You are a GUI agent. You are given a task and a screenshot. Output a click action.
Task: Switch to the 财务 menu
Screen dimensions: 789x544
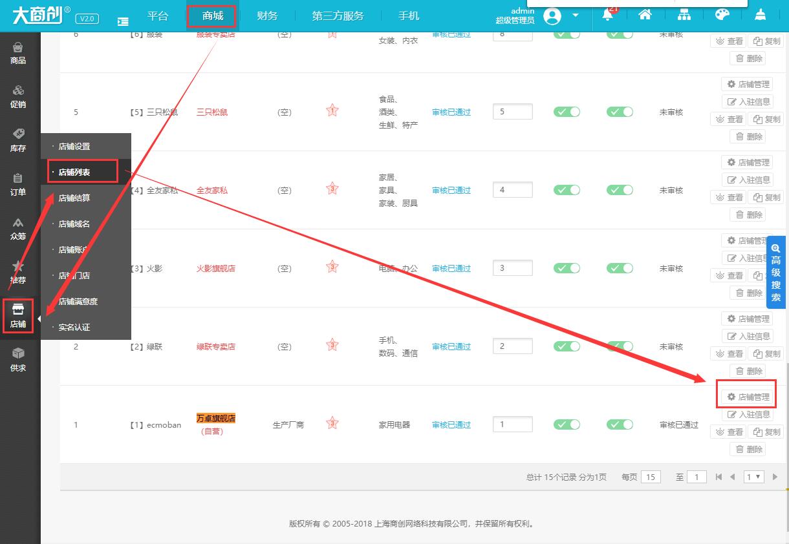[266, 16]
